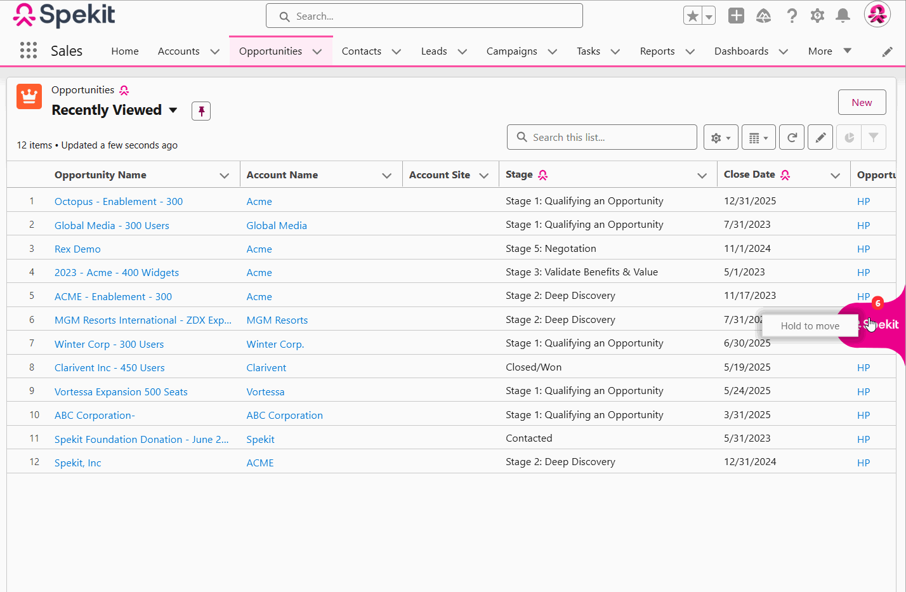Open Account Name column actions chevron
The width and height of the screenshot is (906, 592).
tap(386, 176)
